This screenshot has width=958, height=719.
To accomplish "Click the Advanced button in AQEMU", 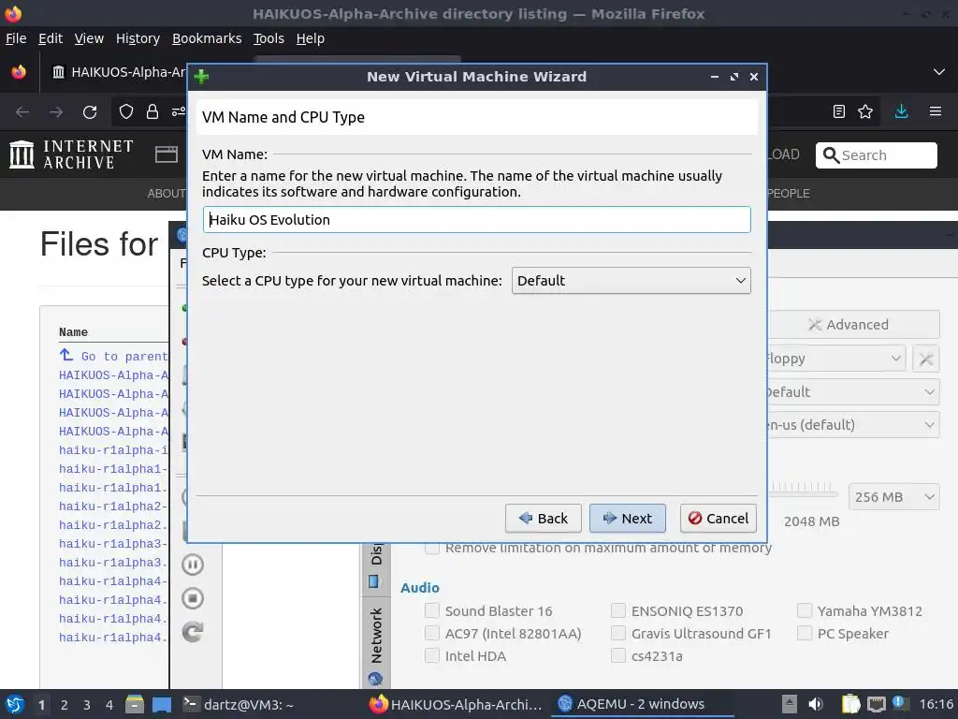I will [853, 325].
